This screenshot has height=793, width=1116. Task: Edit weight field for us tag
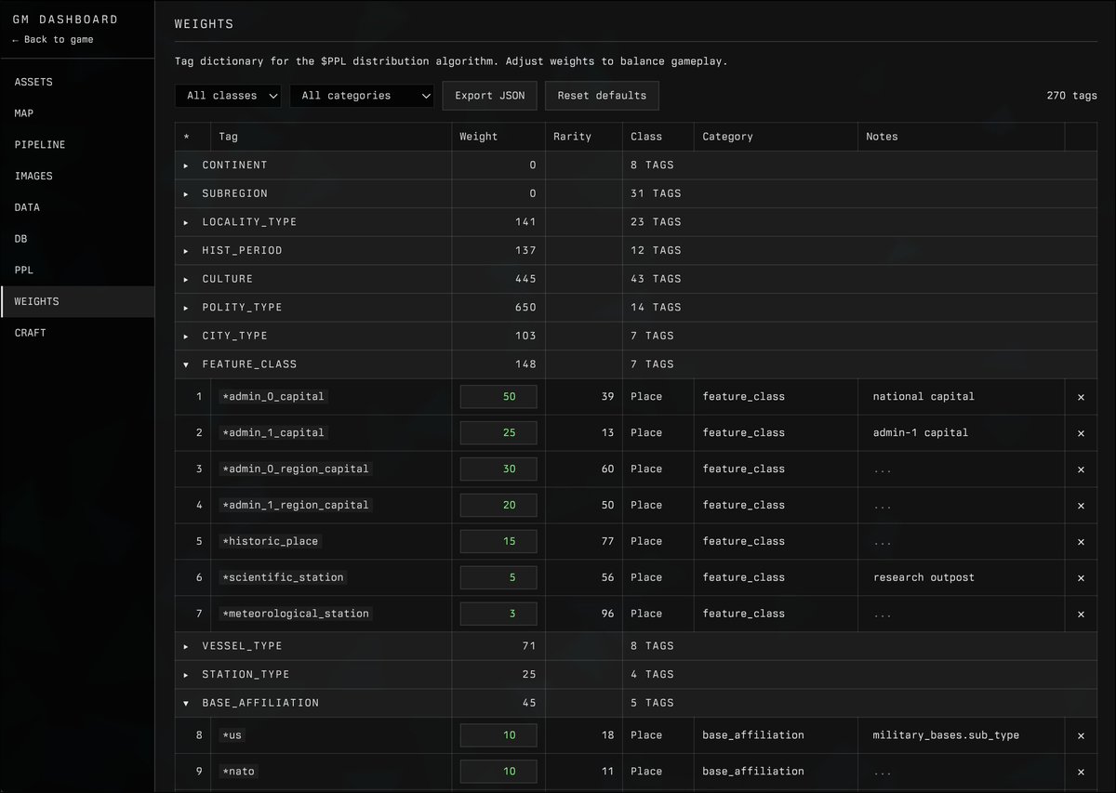pos(498,735)
